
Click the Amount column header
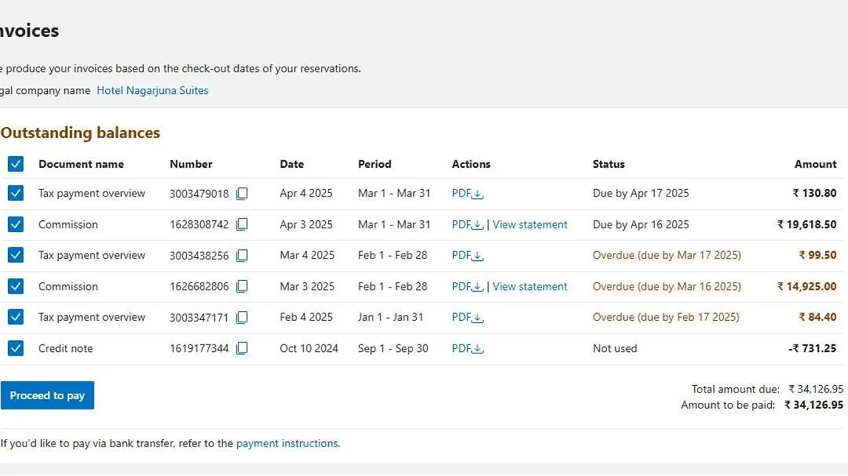click(815, 165)
